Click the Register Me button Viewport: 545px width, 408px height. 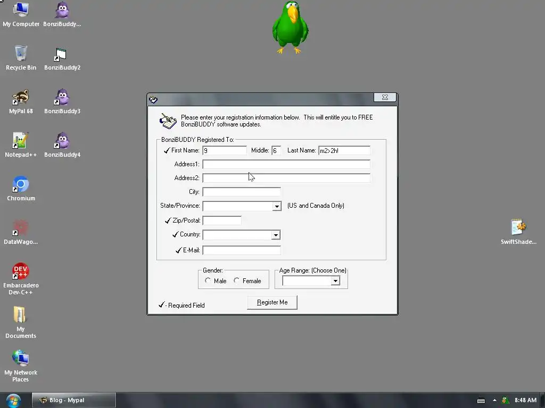point(272,302)
